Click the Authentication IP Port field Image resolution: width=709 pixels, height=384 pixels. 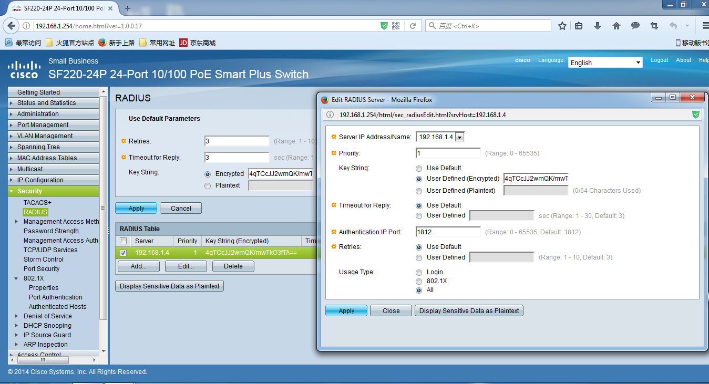[448, 232]
